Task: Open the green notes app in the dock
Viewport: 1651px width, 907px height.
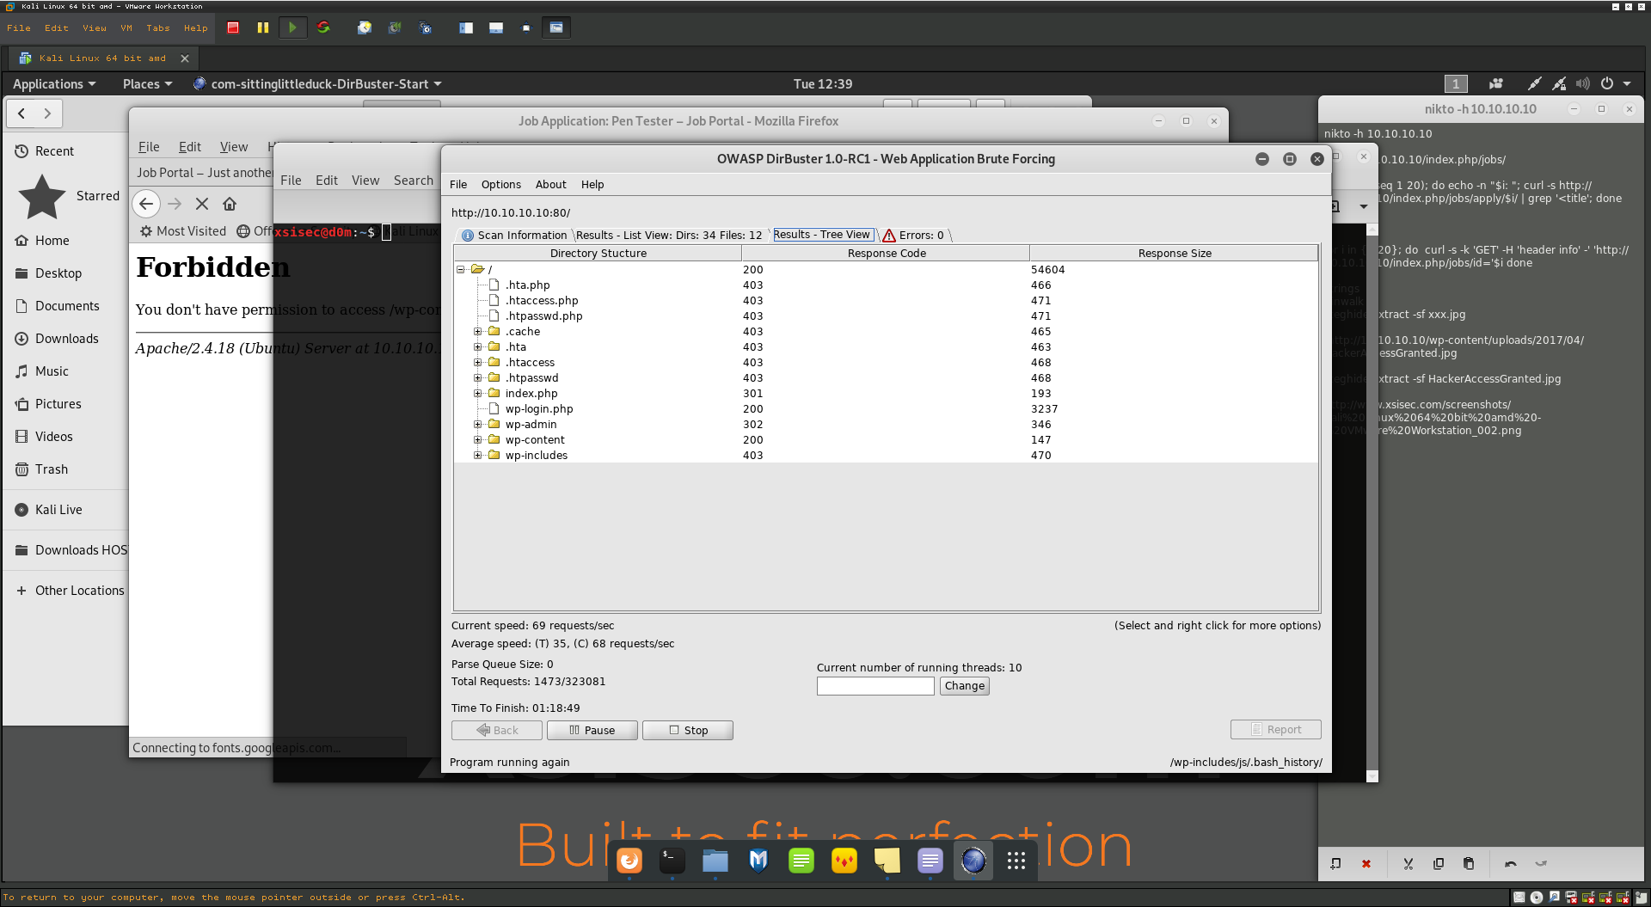Action: pos(801,860)
